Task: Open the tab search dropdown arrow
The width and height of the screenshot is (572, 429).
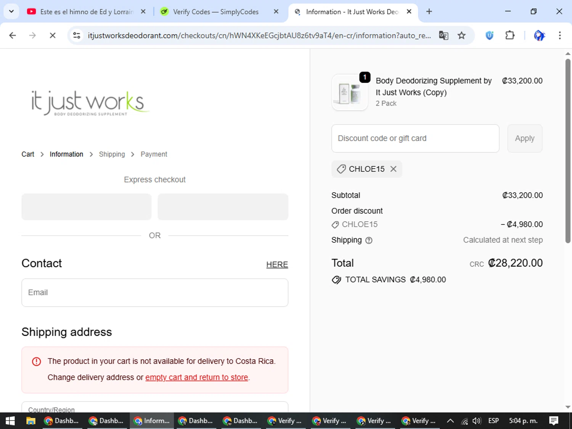Action: coord(11,11)
